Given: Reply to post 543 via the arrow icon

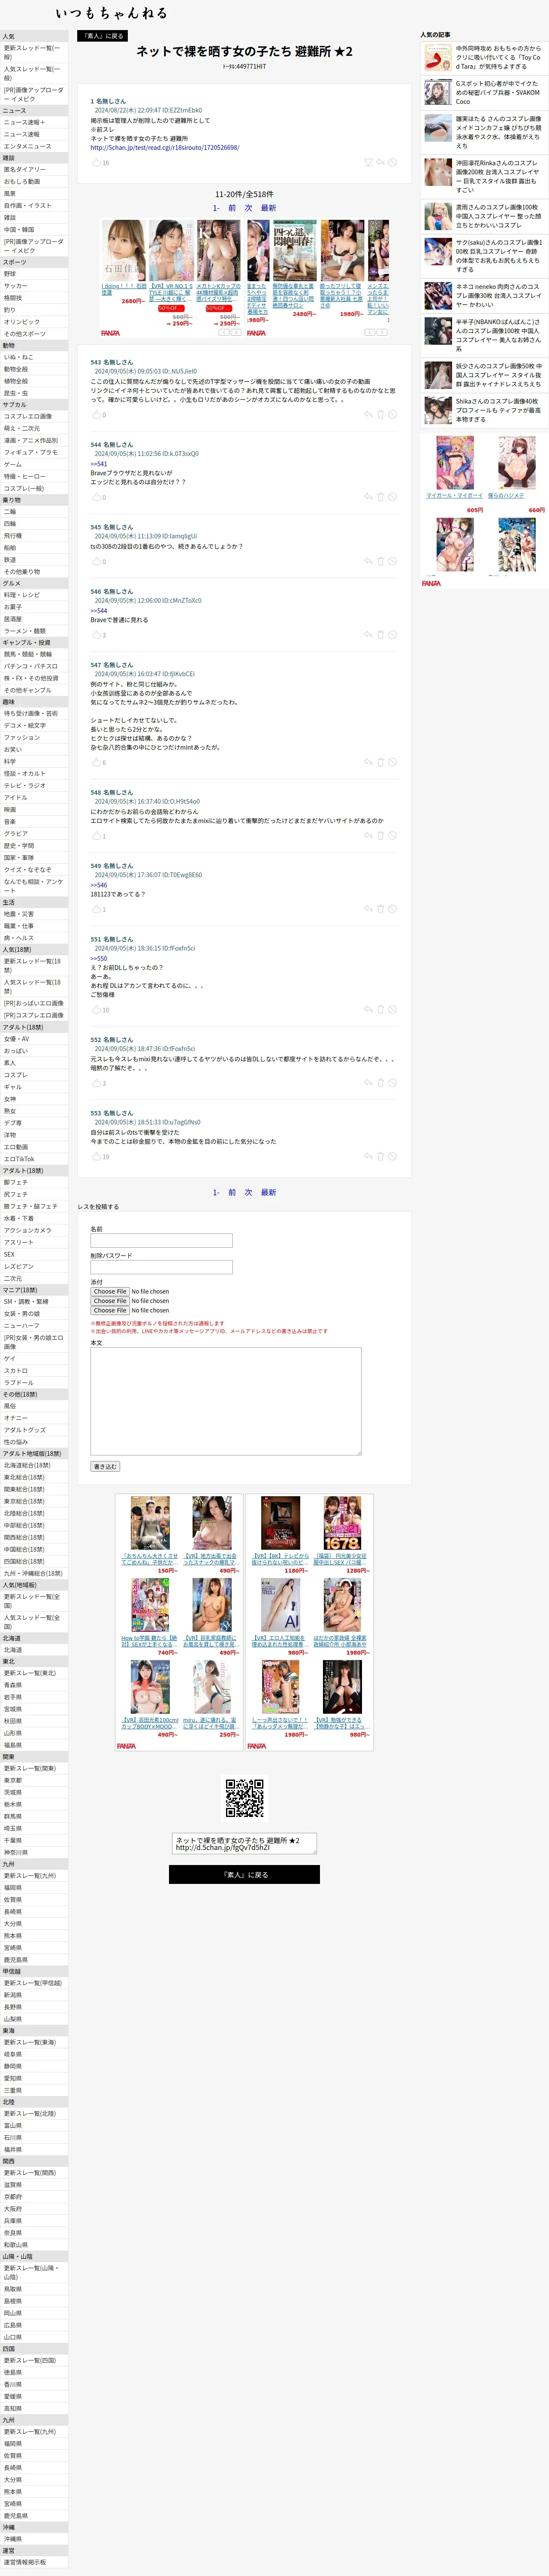Looking at the screenshot, I should pyautogui.click(x=368, y=414).
